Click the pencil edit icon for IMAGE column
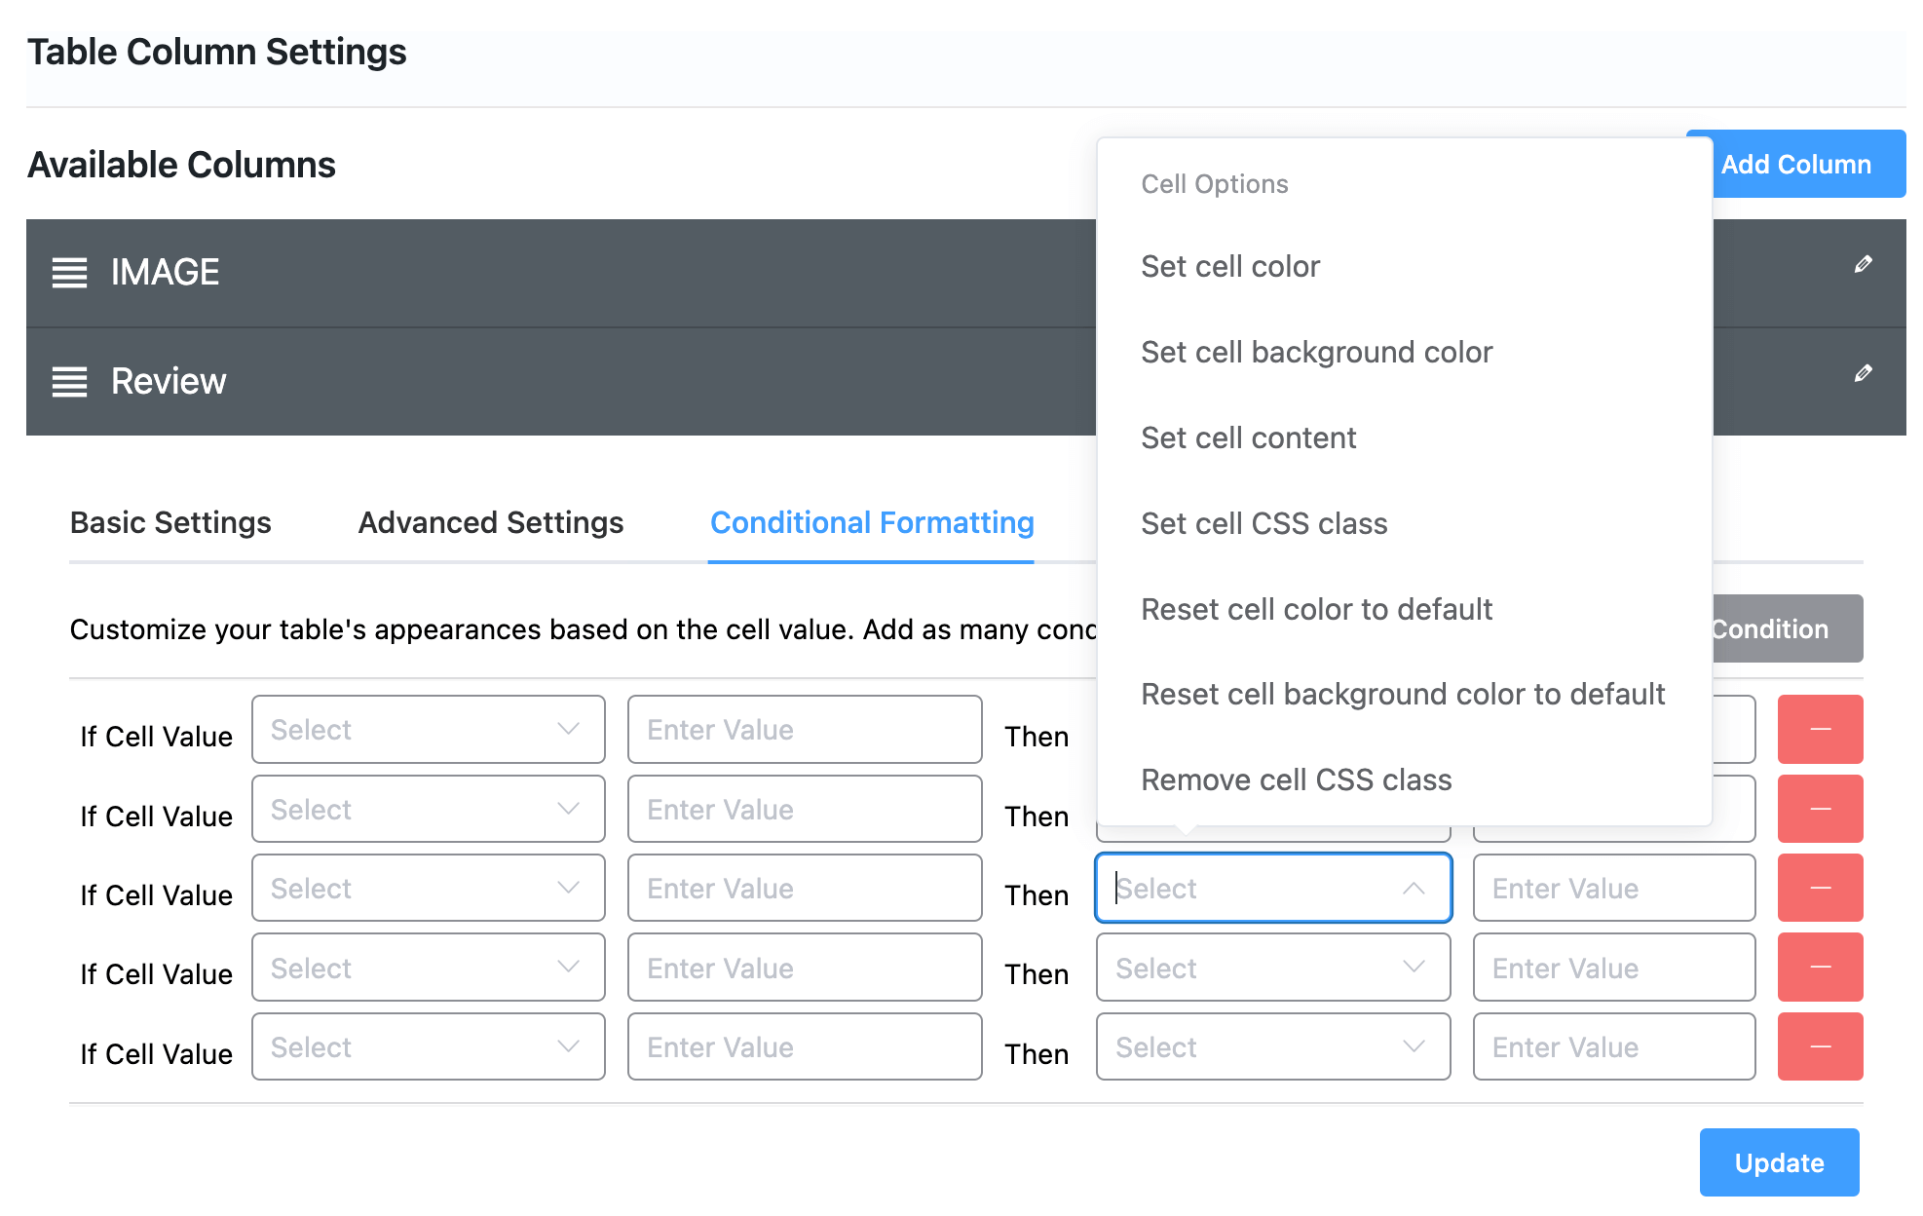Screen dimensions: 1923x1216 pos(1863,264)
